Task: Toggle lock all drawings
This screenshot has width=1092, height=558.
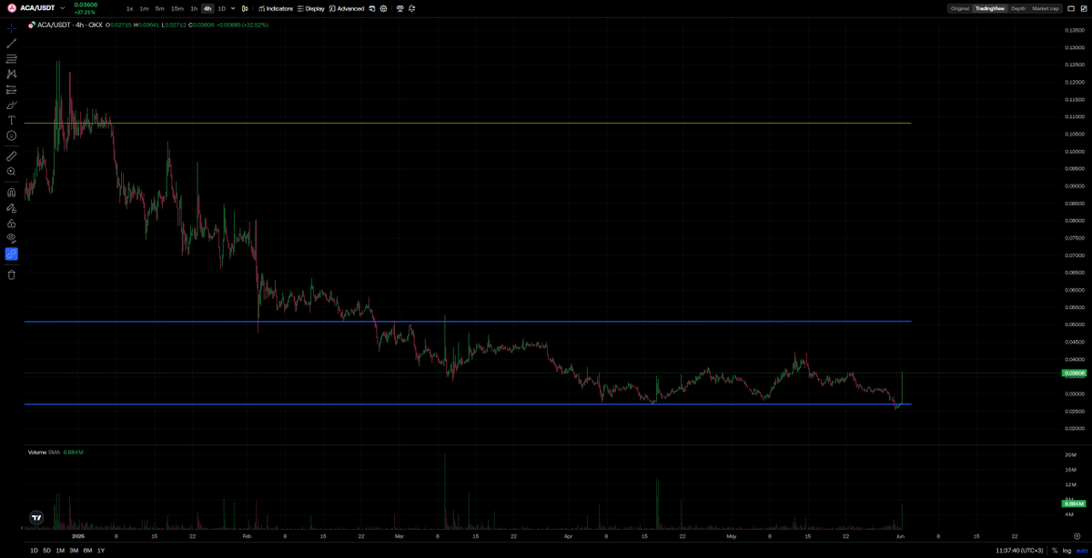Action: 12,223
